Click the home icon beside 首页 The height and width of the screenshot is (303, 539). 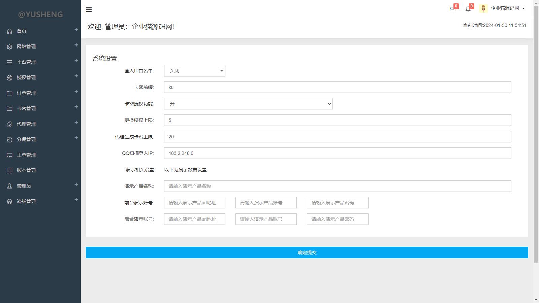point(9,31)
